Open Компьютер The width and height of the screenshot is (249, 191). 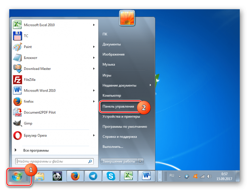(x=112, y=95)
